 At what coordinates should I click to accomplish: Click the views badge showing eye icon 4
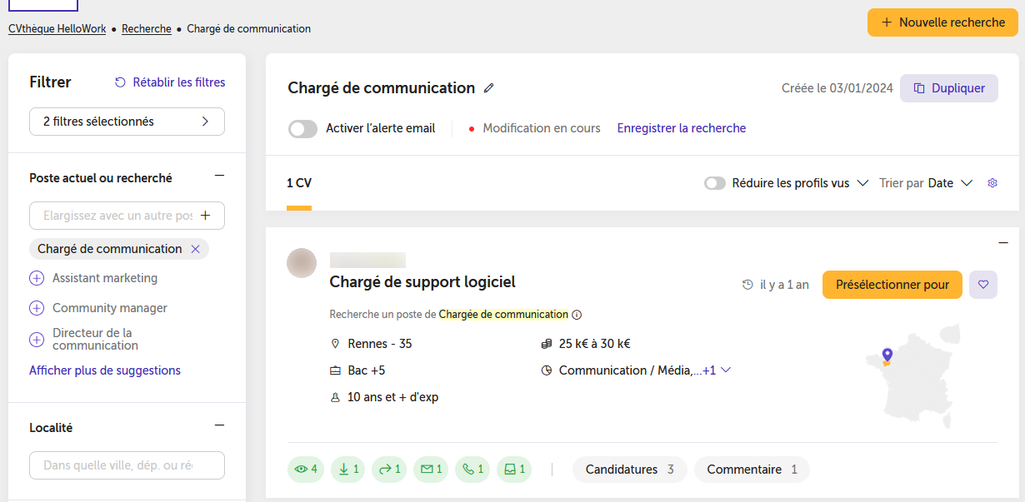click(x=306, y=470)
